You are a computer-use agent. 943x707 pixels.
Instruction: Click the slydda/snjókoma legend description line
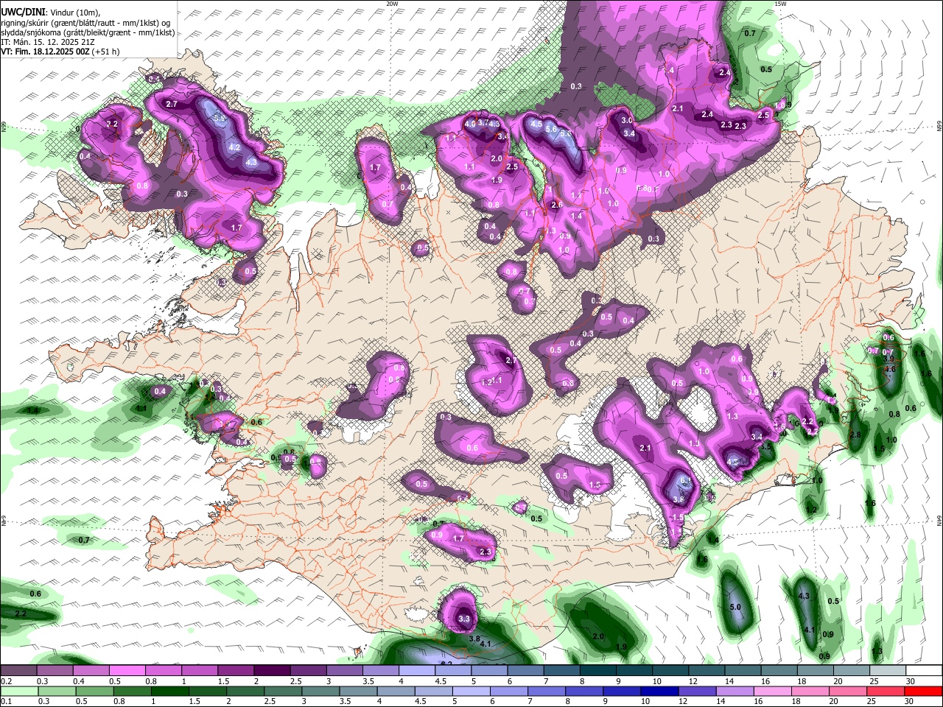(x=88, y=32)
